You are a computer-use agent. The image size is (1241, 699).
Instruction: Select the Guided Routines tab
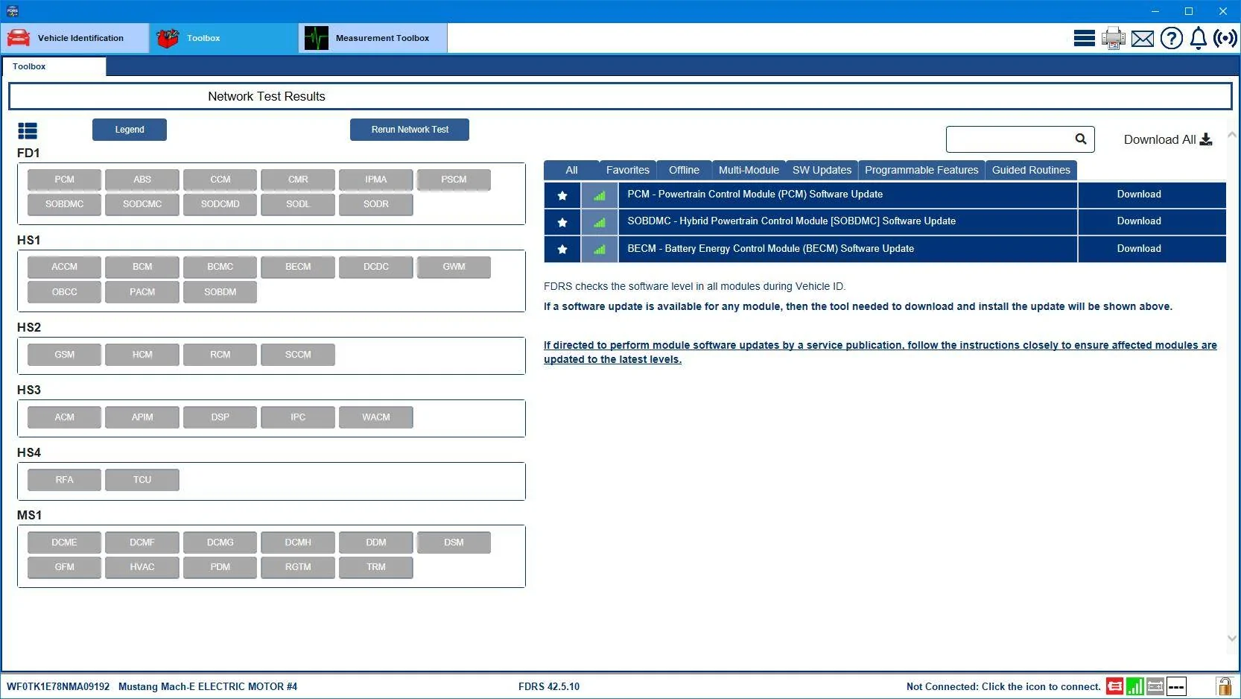pos(1031,170)
